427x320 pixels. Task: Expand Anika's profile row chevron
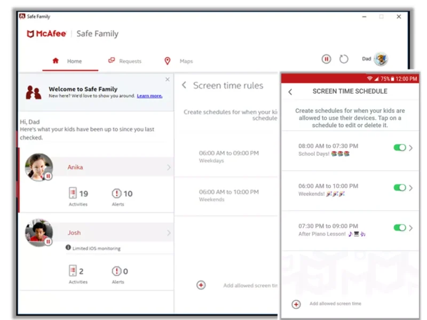coord(169,167)
